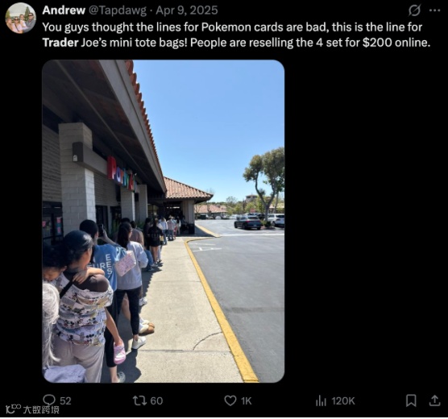The height and width of the screenshot is (419, 448).
Task: Open the @Tapdawg handle link
Action: pos(118,10)
